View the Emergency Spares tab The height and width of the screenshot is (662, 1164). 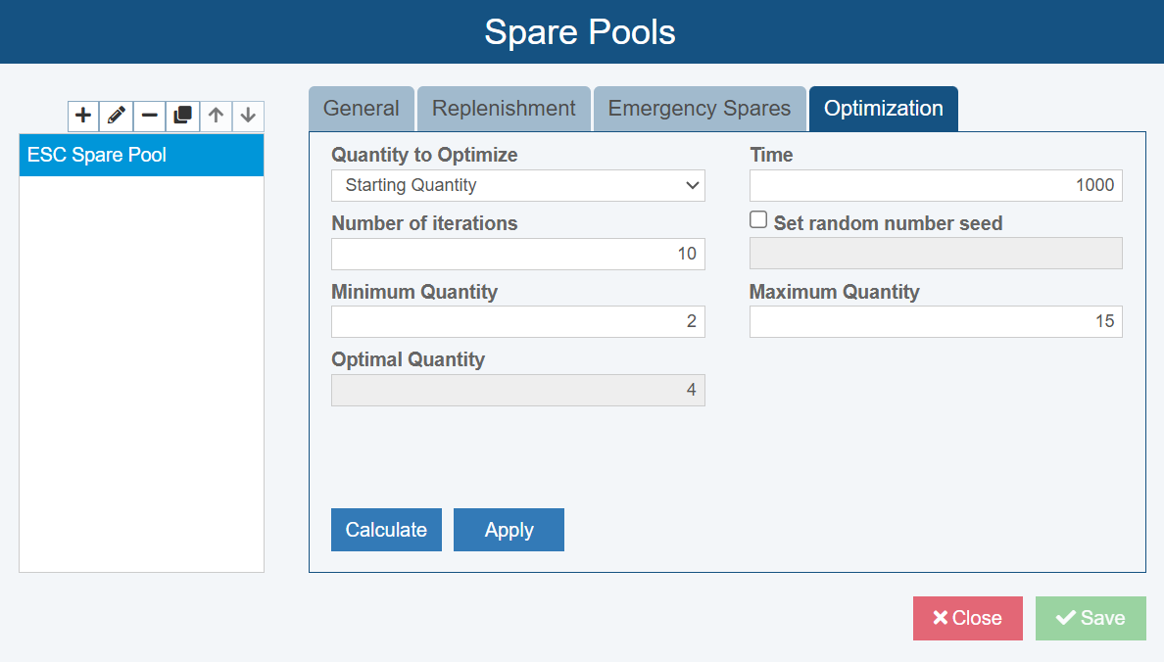pos(699,108)
